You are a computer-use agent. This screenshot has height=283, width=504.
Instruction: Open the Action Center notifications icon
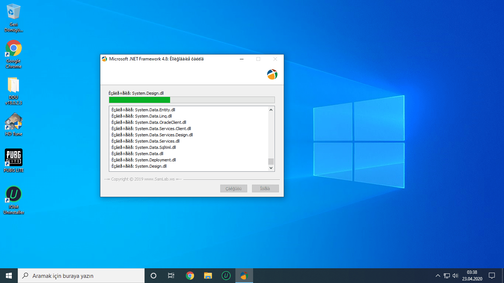[492, 276]
